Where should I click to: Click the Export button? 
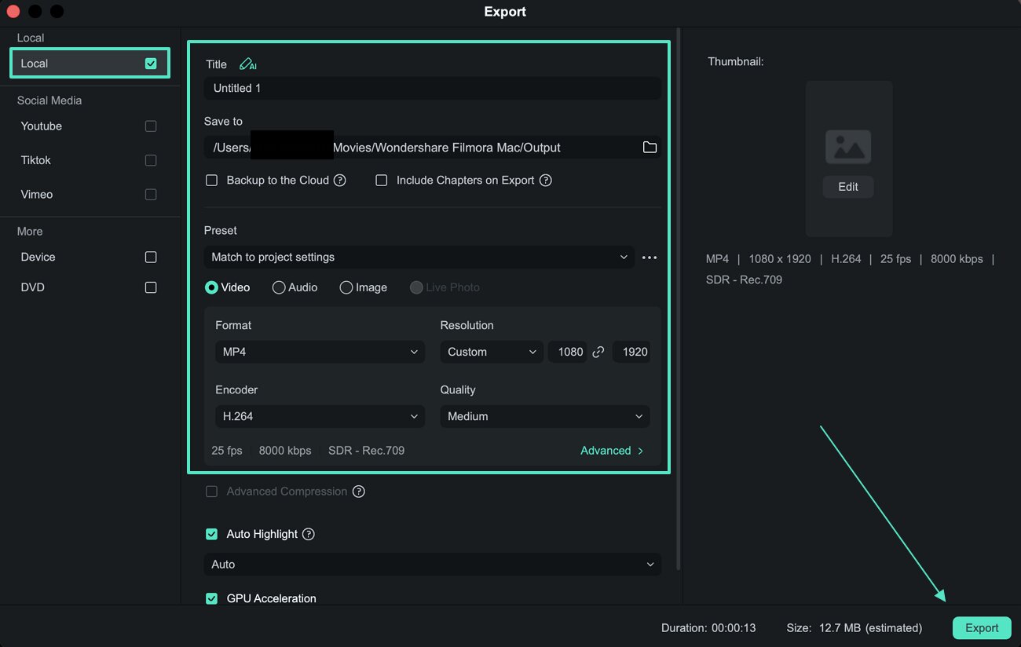click(982, 628)
